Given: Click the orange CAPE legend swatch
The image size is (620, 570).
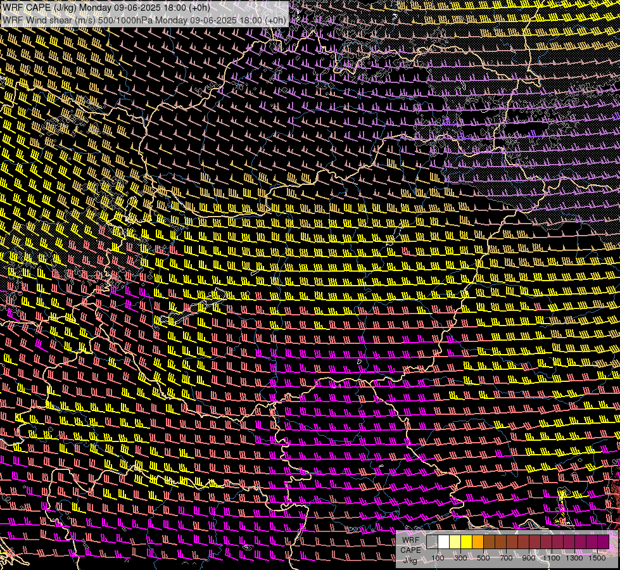Looking at the screenshot, I should [x=478, y=542].
